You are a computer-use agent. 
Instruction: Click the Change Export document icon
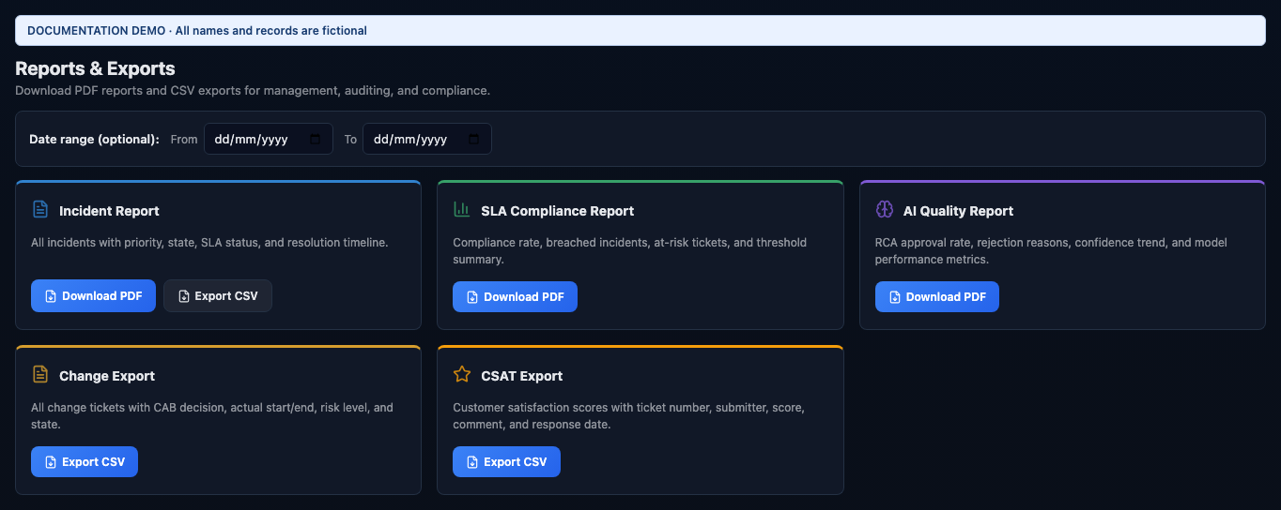[x=39, y=374]
